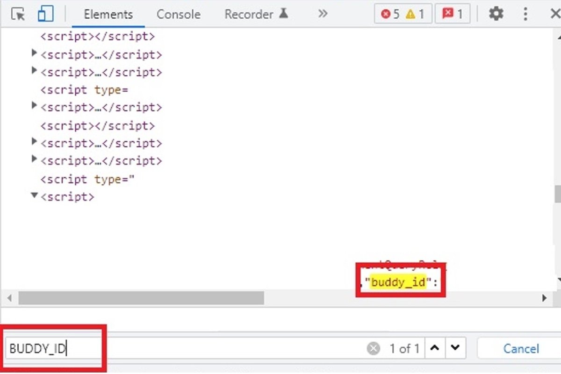Collapse the expanded script node arrow
The image size is (561, 374).
[34, 196]
